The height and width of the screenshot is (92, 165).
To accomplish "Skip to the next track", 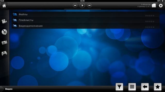I will [89, 6].
